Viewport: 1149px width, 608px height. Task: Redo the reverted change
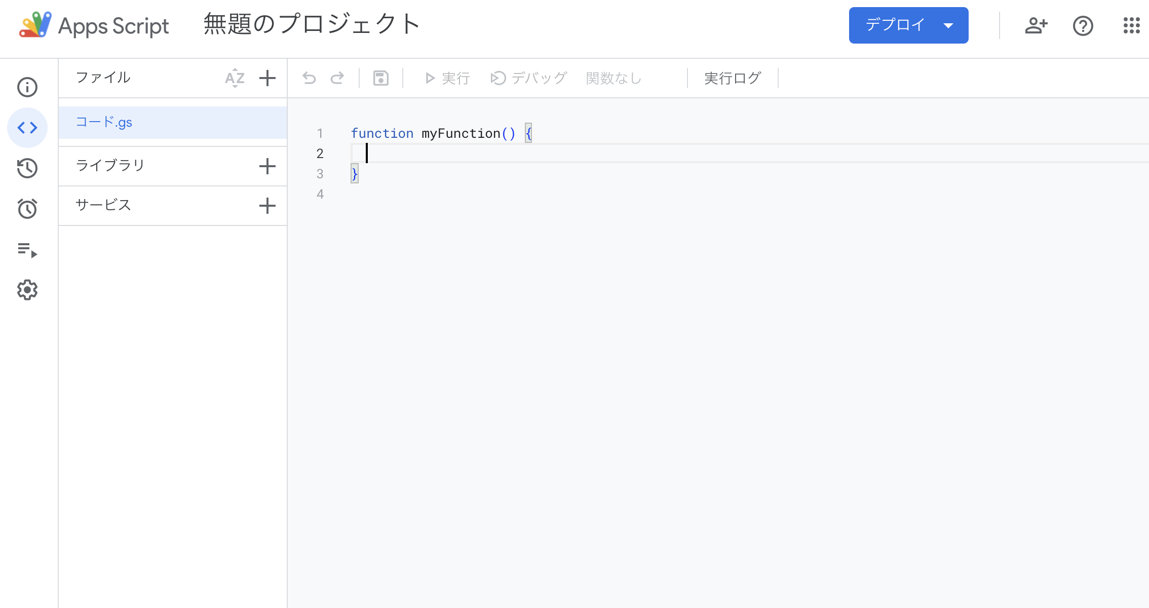tap(338, 78)
